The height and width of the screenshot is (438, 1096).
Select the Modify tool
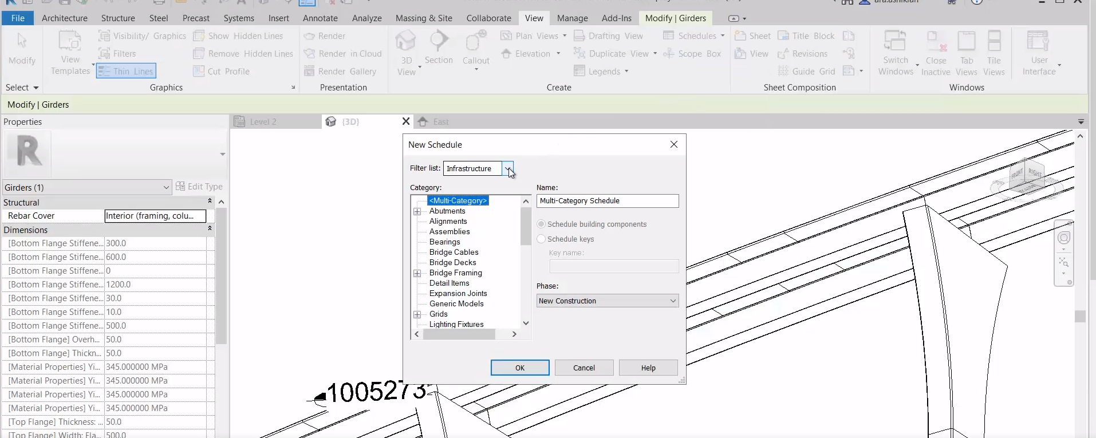click(22, 49)
